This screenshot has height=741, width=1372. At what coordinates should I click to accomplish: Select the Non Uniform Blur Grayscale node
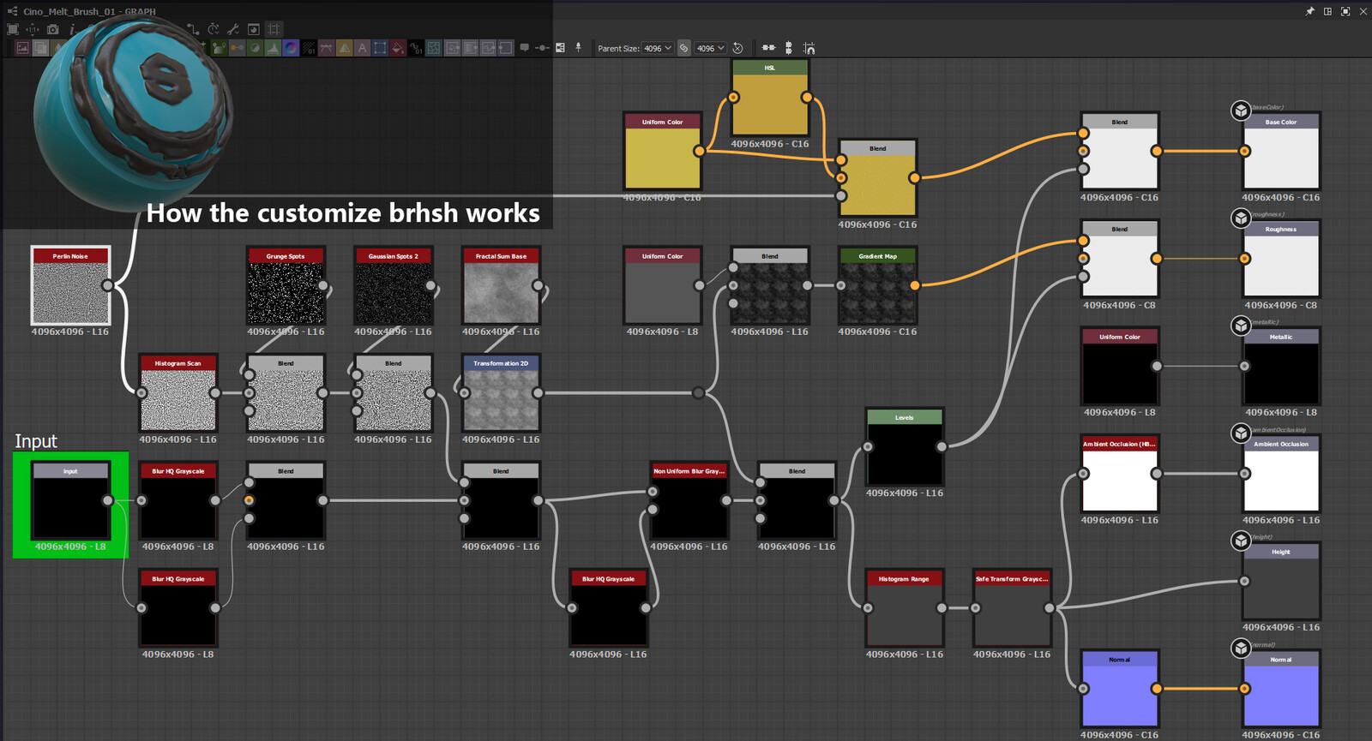pos(689,500)
